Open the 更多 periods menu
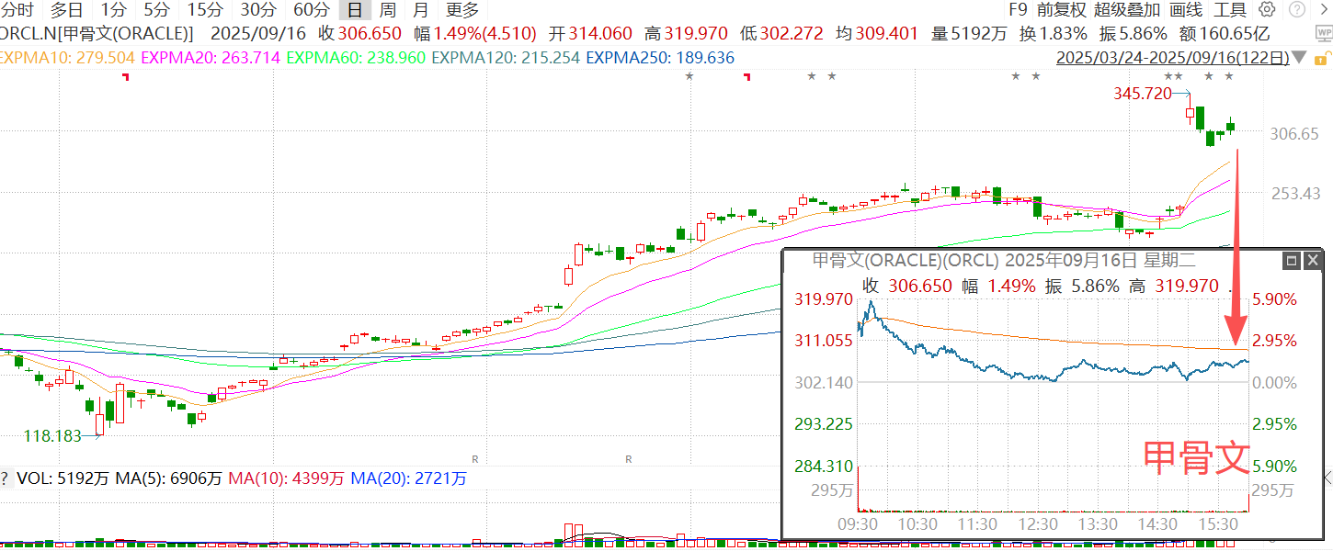This screenshot has height=551, width=1333. pyautogui.click(x=462, y=10)
